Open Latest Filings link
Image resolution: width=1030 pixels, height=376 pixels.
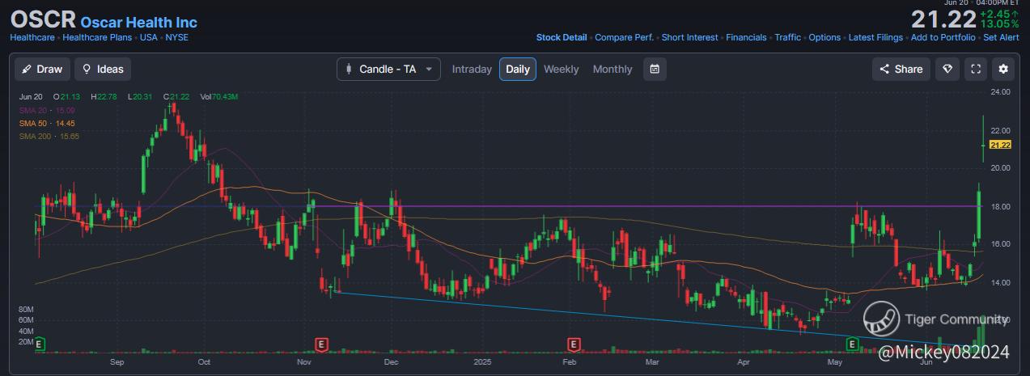pyautogui.click(x=876, y=37)
